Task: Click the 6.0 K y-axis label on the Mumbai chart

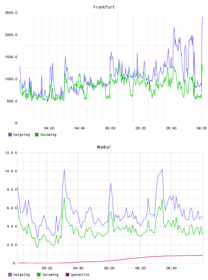Action: coord(12,208)
